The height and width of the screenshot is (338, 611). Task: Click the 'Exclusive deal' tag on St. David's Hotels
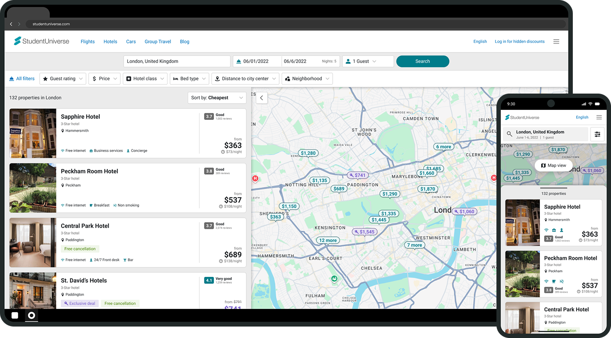click(x=80, y=304)
